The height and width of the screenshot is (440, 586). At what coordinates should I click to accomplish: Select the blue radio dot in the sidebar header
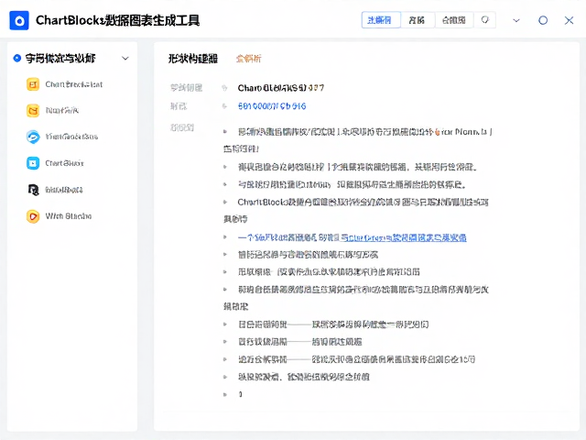click(16, 58)
